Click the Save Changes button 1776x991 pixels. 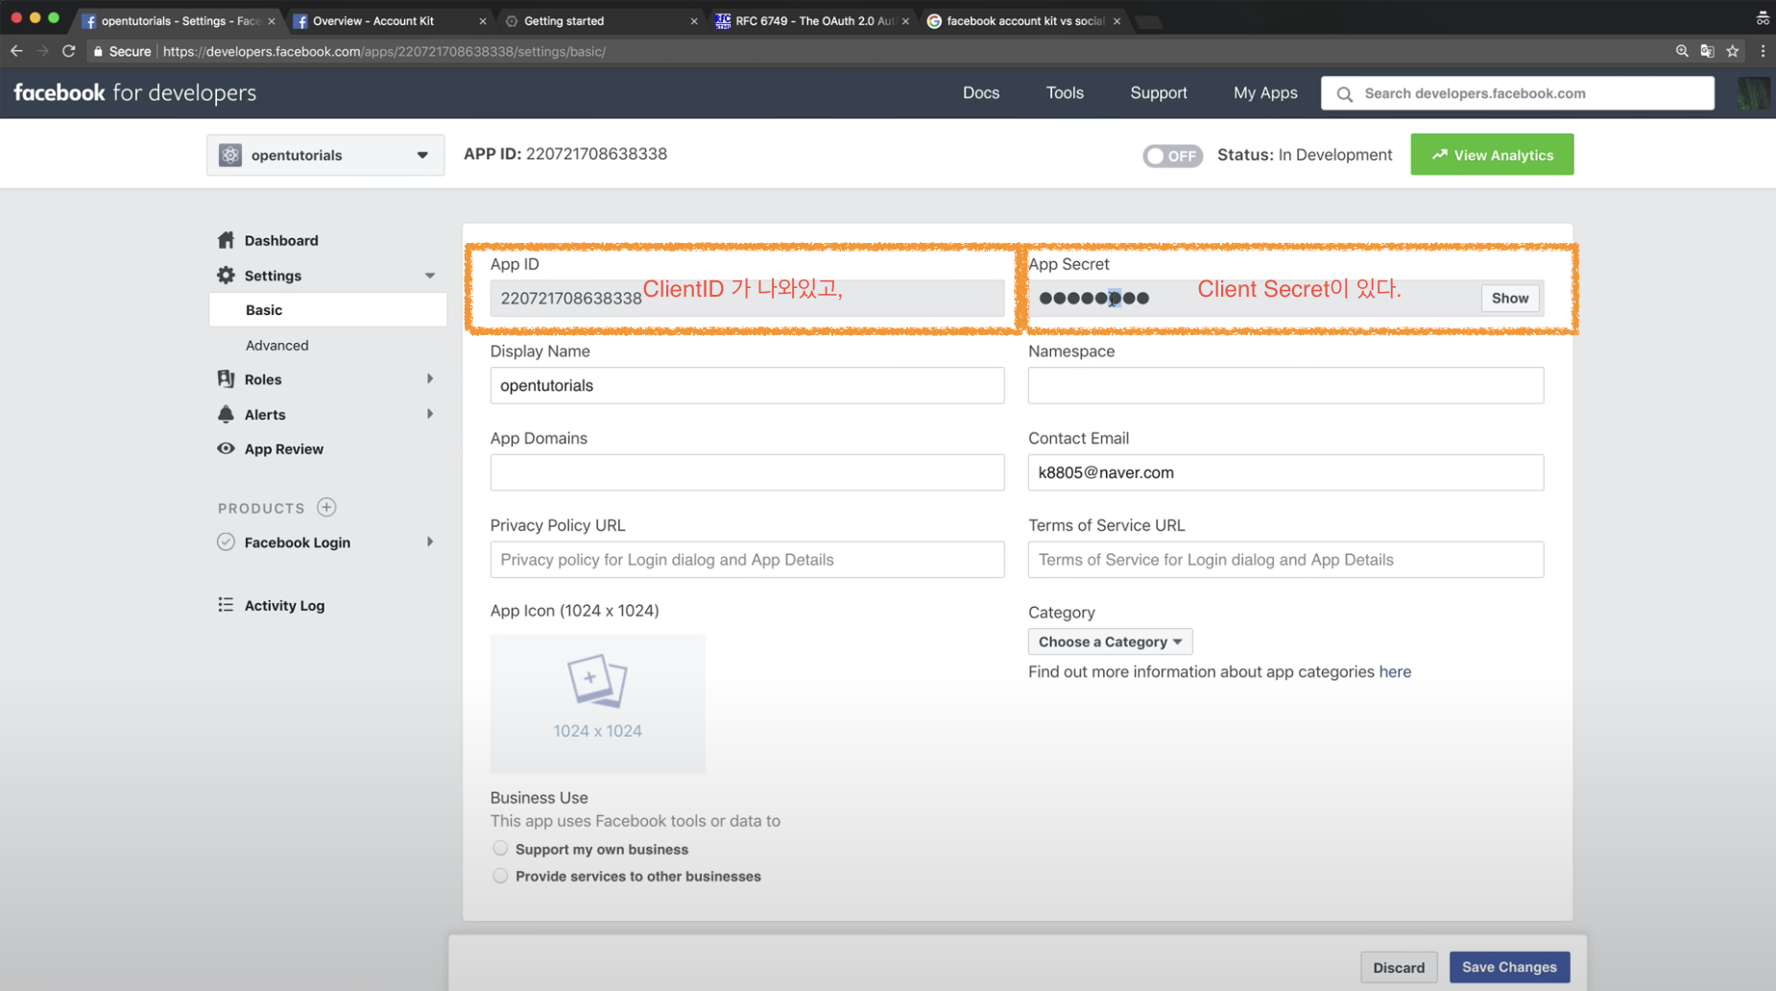pos(1509,967)
